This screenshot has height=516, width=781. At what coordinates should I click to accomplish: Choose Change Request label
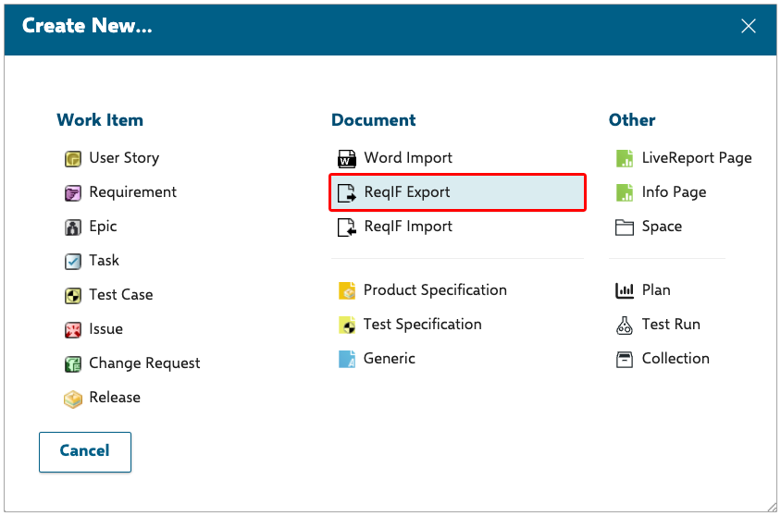144,363
